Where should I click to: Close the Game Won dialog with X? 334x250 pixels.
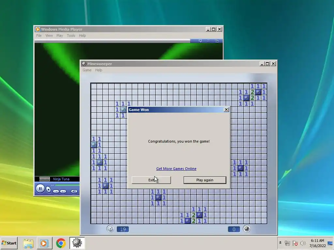(x=226, y=109)
